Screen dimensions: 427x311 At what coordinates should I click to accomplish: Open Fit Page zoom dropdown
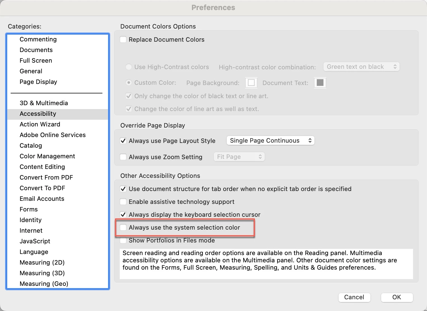click(x=239, y=157)
